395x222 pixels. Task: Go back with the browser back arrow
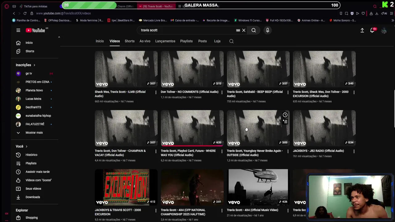tap(14, 14)
